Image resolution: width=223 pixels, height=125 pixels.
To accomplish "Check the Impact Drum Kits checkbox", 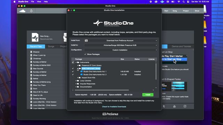I will [73, 78].
